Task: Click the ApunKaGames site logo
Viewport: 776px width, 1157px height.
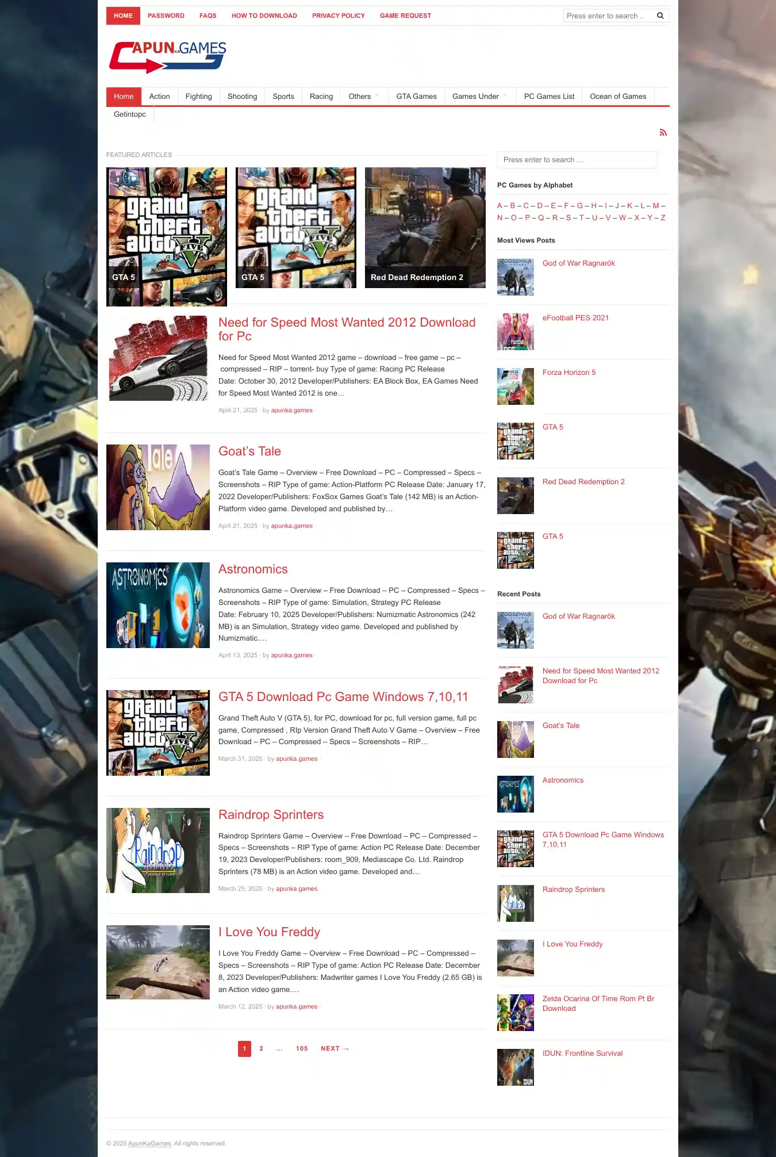Action: (x=168, y=57)
